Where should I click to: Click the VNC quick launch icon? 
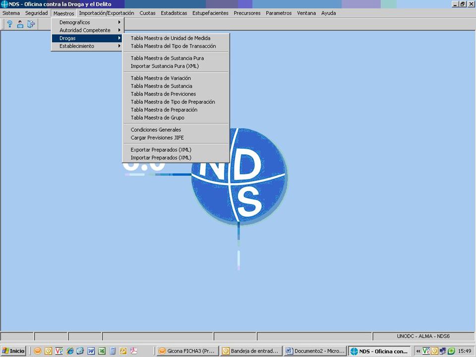pyautogui.click(x=59, y=351)
